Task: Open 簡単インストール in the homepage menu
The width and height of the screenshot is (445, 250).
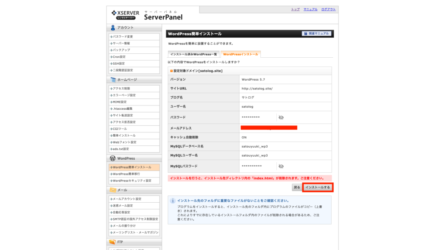Action: pos(134,135)
